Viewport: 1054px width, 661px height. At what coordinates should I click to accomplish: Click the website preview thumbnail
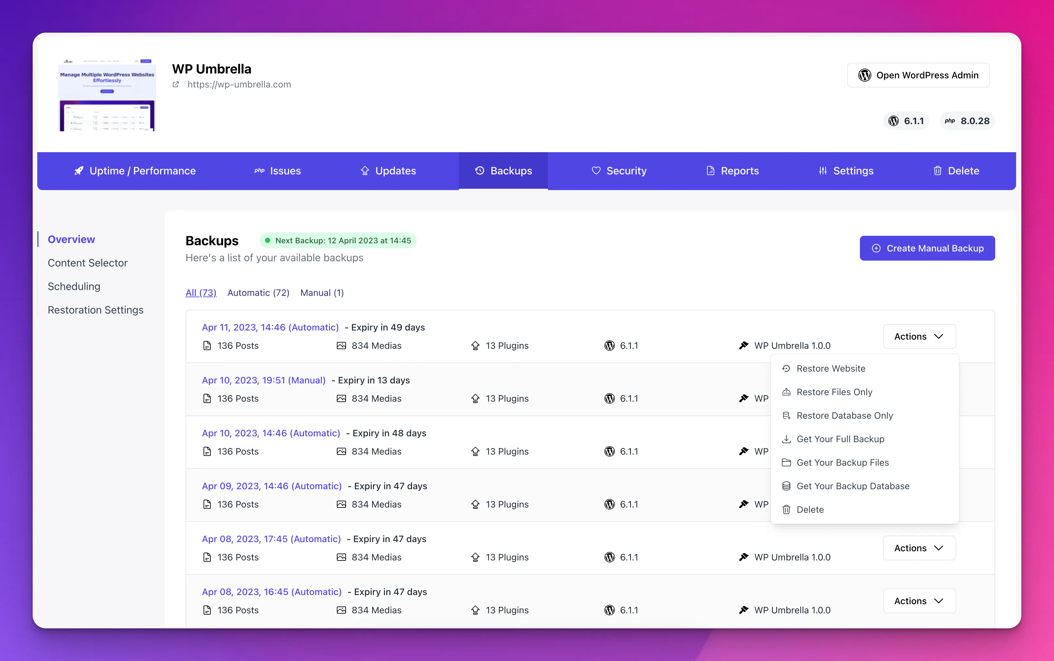pos(107,95)
